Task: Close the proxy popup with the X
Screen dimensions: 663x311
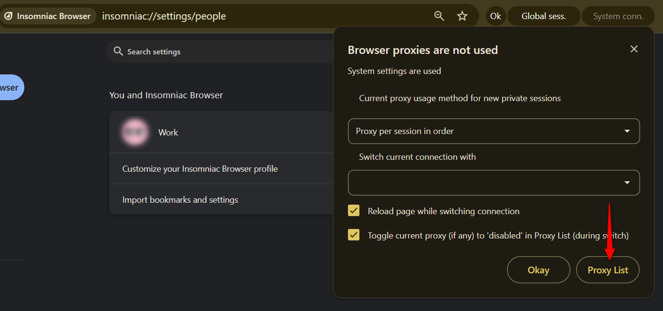Action: pos(634,49)
